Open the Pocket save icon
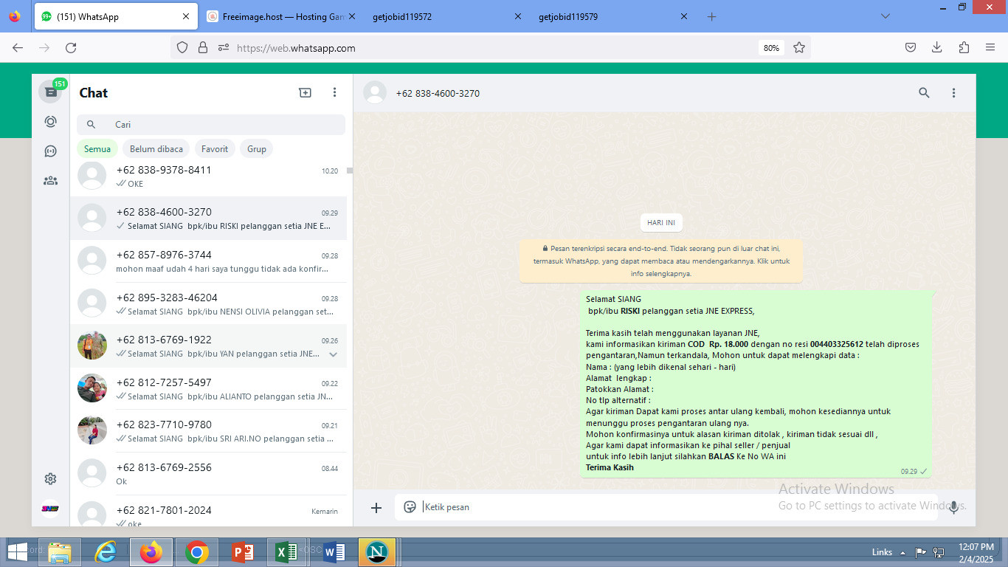This screenshot has height=567, width=1008. (911, 48)
